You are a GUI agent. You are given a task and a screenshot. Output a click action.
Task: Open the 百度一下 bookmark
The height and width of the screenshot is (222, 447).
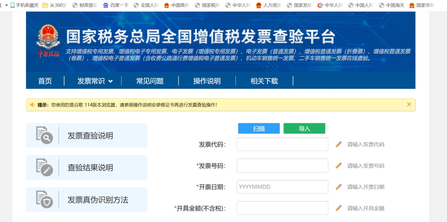click(115, 5)
